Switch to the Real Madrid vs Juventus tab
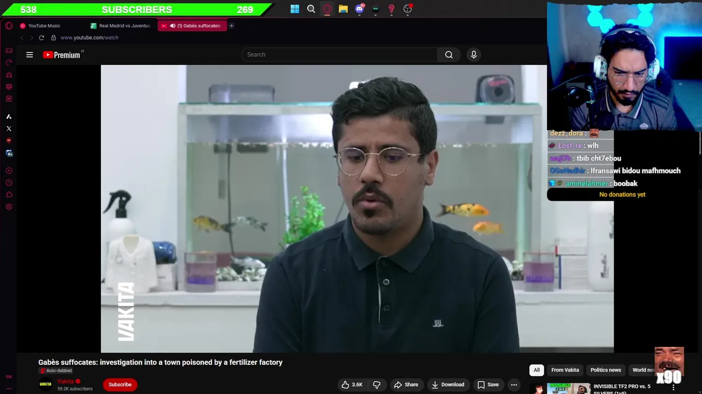Screen dimensions: 702x394 [x=121, y=26]
